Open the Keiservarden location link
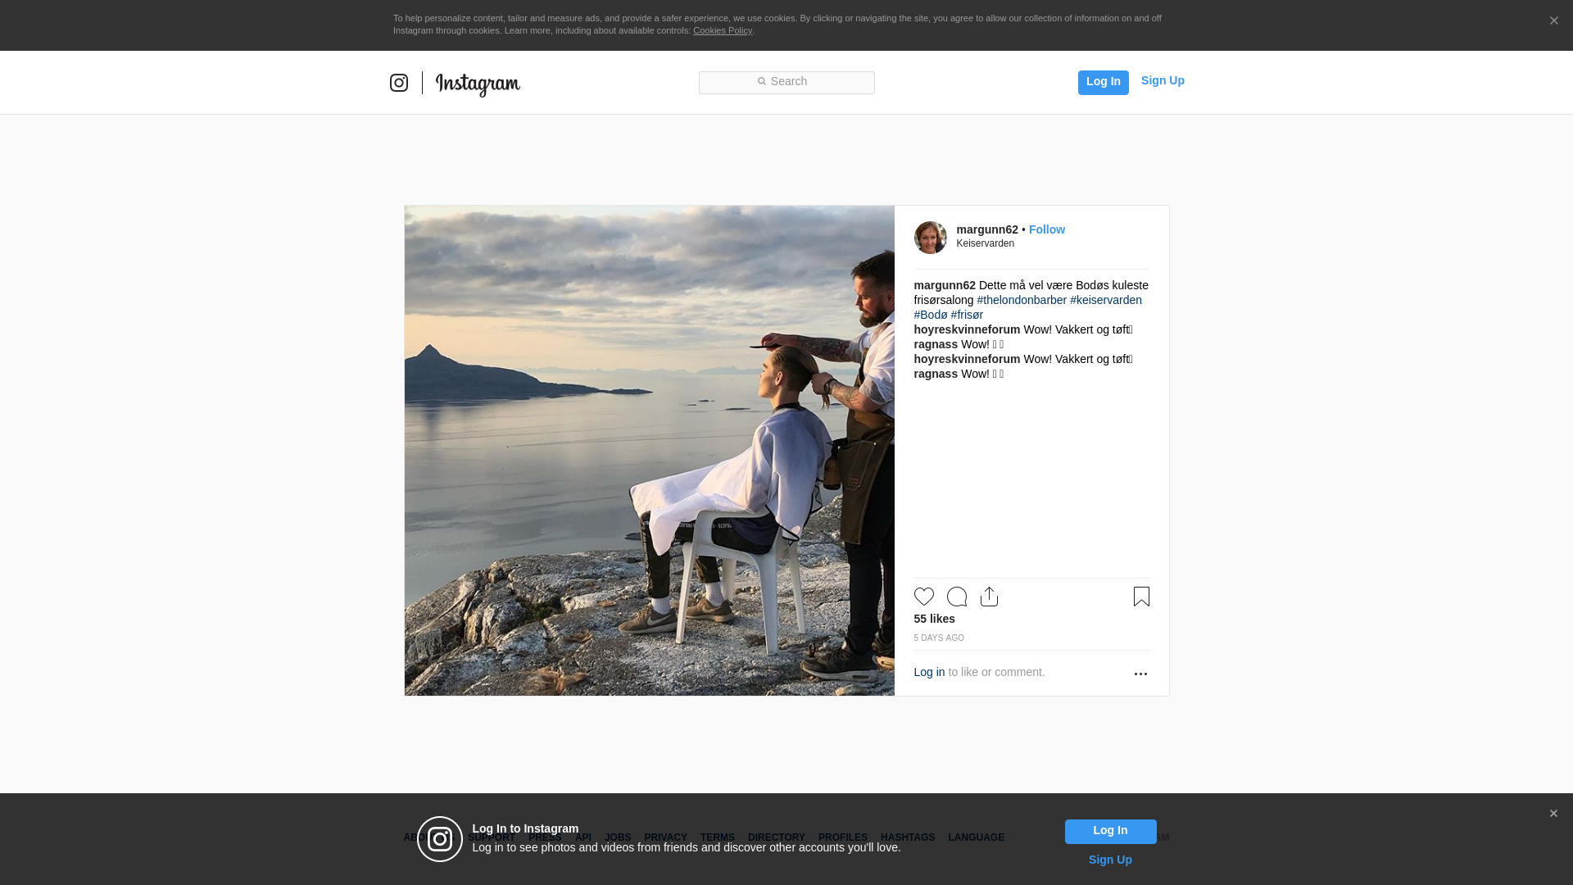1573x885 pixels. (x=985, y=243)
